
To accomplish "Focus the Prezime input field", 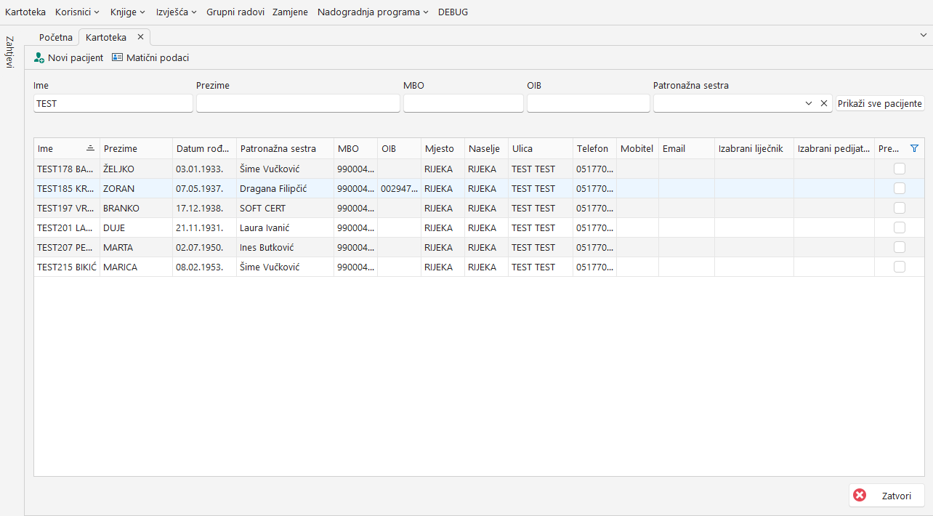I will pos(298,104).
